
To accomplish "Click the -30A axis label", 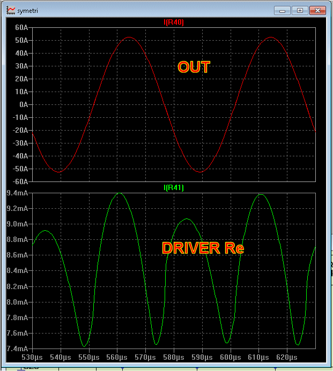I will click(20, 143).
